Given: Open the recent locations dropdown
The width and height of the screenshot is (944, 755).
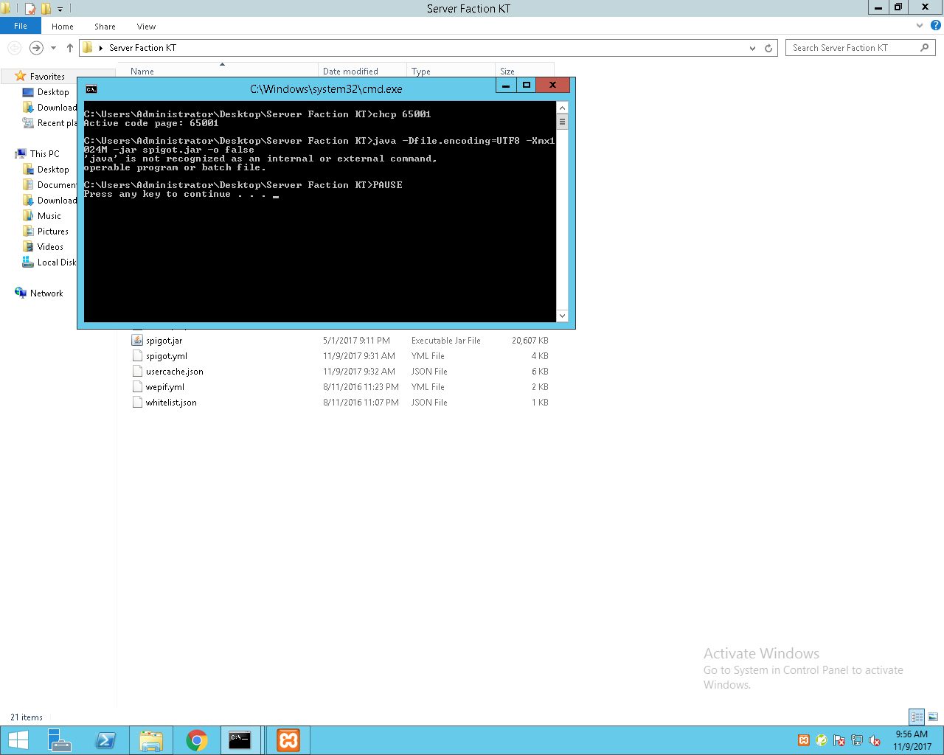Looking at the screenshot, I should tap(53, 48).
